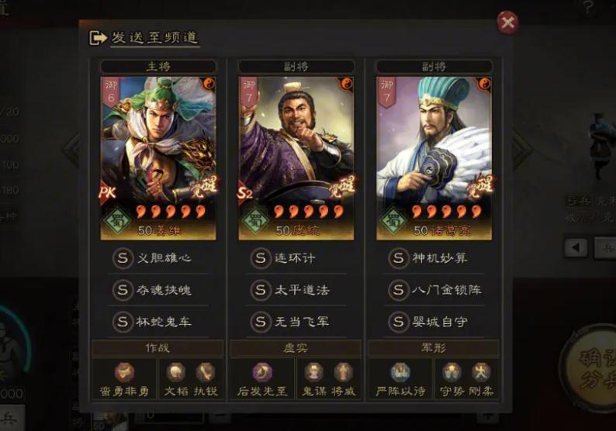Open the 姜维 general card
The height and width of the screenshot is (431, 616).
158,158
